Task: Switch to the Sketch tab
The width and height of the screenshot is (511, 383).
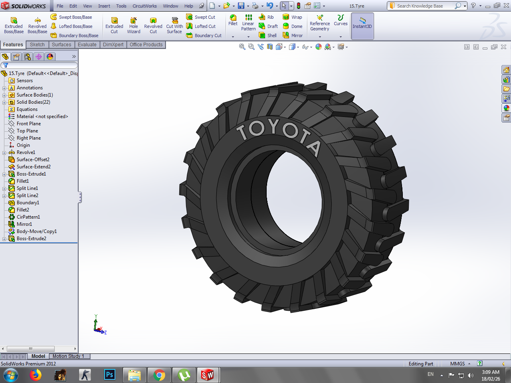Action: point(37,45)
